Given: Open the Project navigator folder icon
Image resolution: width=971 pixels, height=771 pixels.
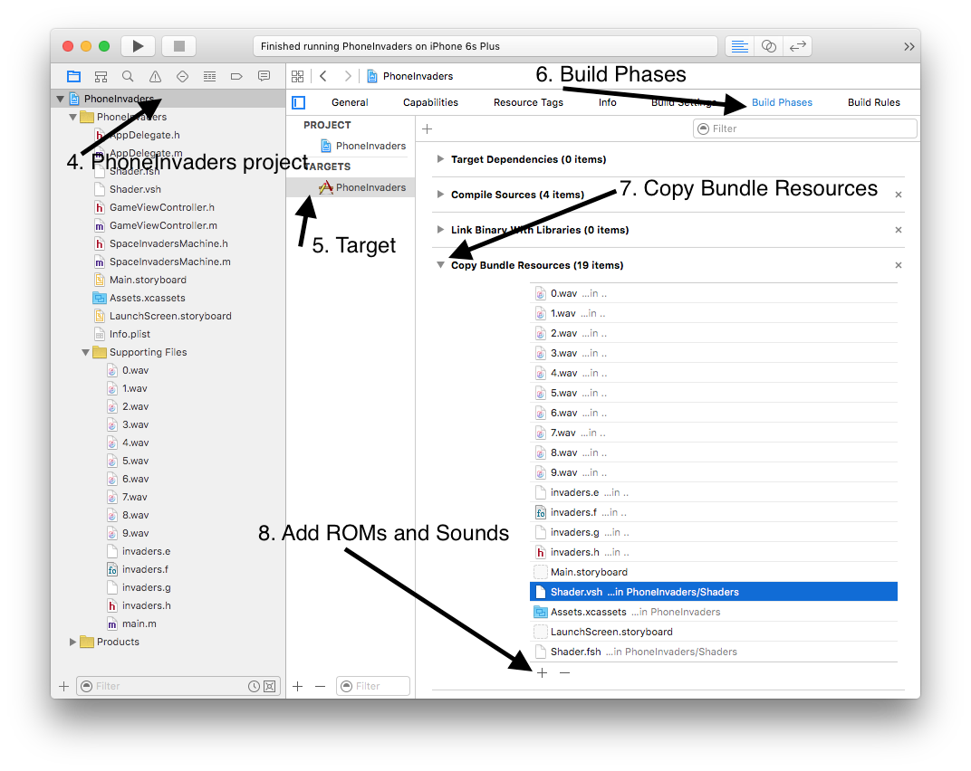Looking at the screenshot, I should tap(73, 76).
